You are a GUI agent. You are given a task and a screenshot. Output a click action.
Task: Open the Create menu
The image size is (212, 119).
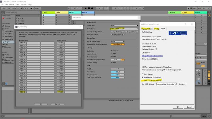tap(12, 4)
